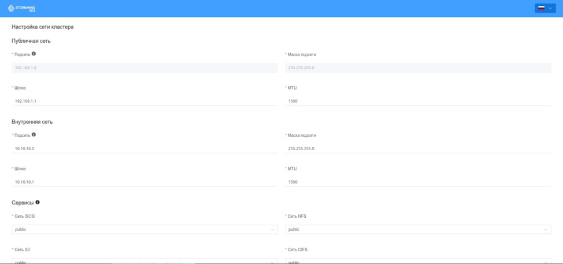Focus the internal network subnet mask field

(418, 148)
